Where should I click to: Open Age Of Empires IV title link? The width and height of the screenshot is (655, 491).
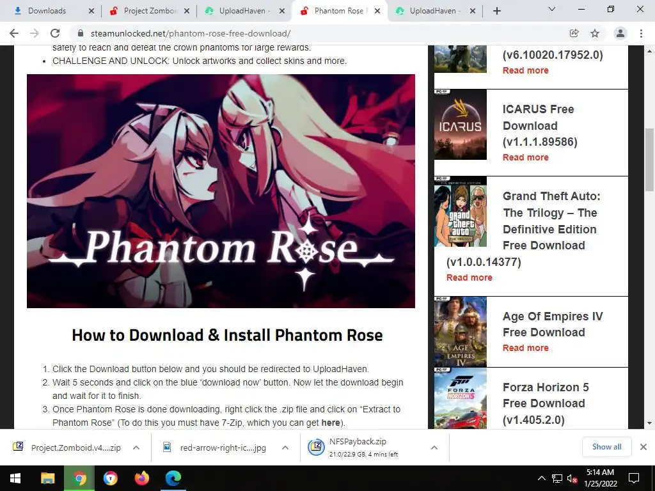[x=553, y=324]
